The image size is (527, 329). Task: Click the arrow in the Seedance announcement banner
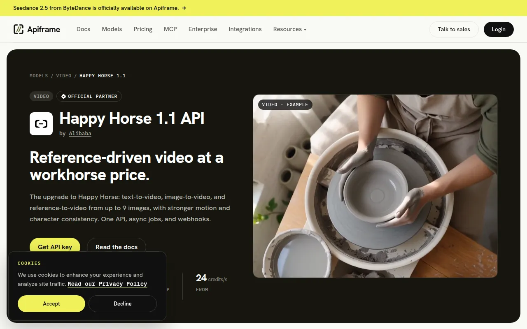(184, 8)
